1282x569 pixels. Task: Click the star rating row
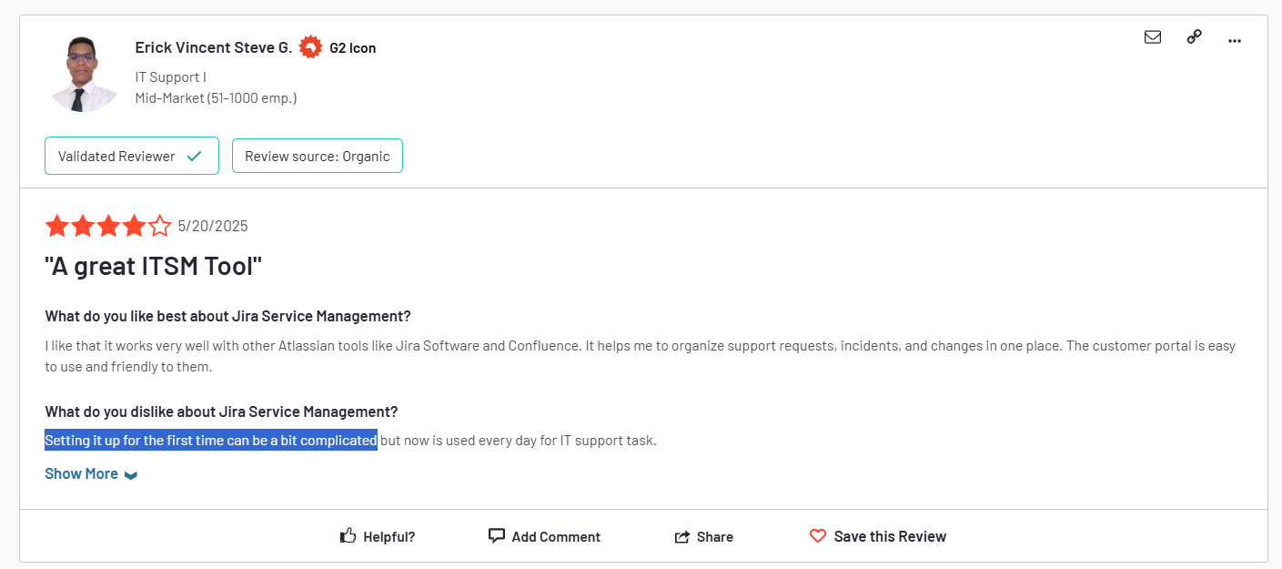[108, 226]
